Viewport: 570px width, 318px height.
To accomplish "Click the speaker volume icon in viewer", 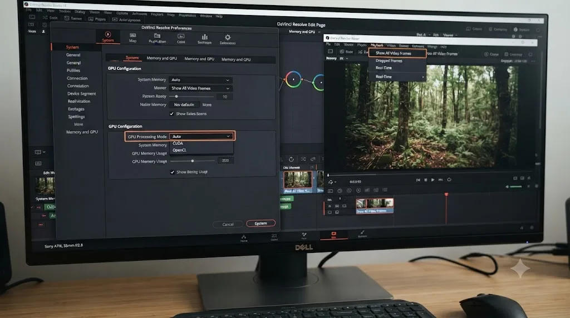I will (508, 187).
